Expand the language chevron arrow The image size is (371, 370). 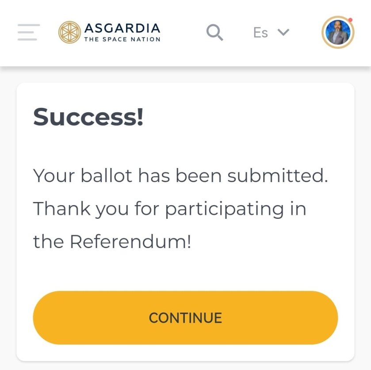click(x=283, y=32)
